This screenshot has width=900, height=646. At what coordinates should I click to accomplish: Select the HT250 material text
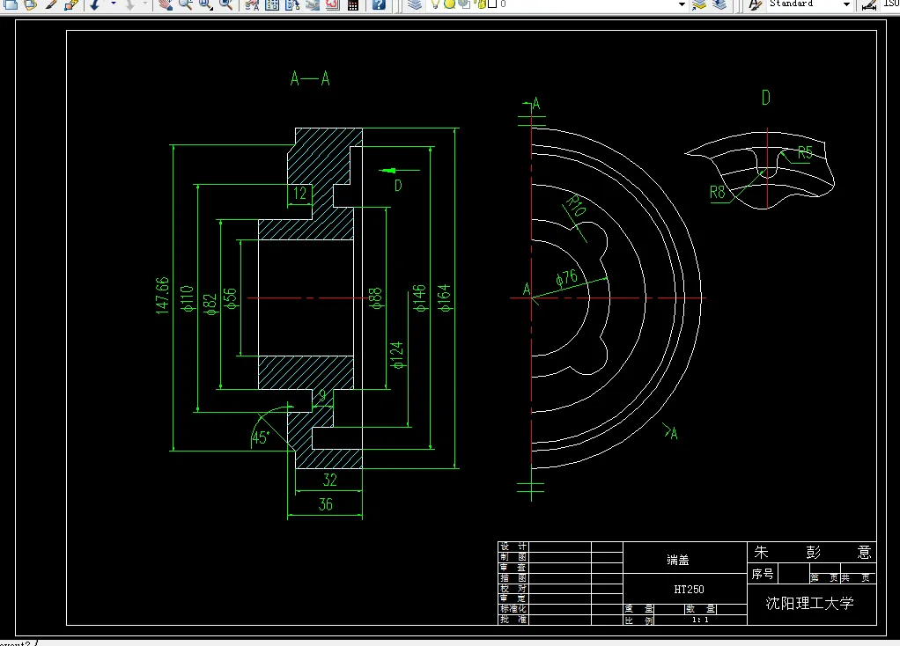pyautogui.click(x=689, y=589)
